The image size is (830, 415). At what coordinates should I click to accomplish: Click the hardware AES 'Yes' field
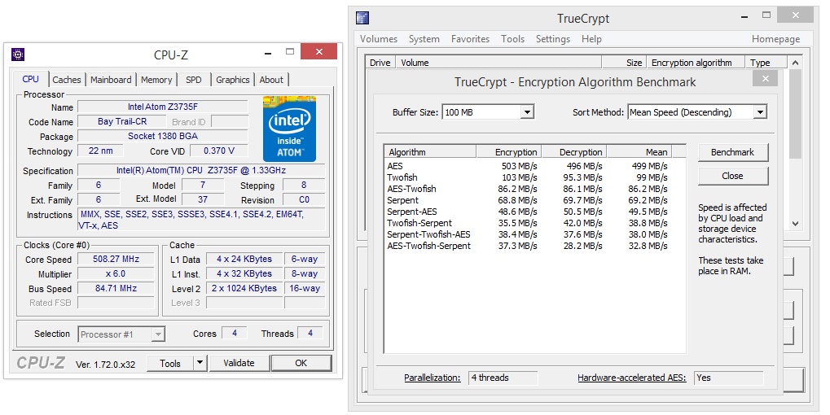729,378
